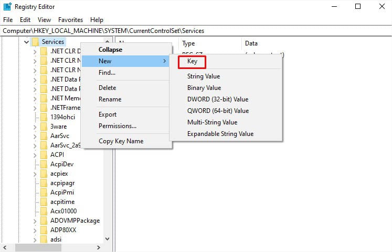Screen dimensions: 392x252
Task: Select DWORD (32-bit) Value option
Action: click(x=218, y=99)
